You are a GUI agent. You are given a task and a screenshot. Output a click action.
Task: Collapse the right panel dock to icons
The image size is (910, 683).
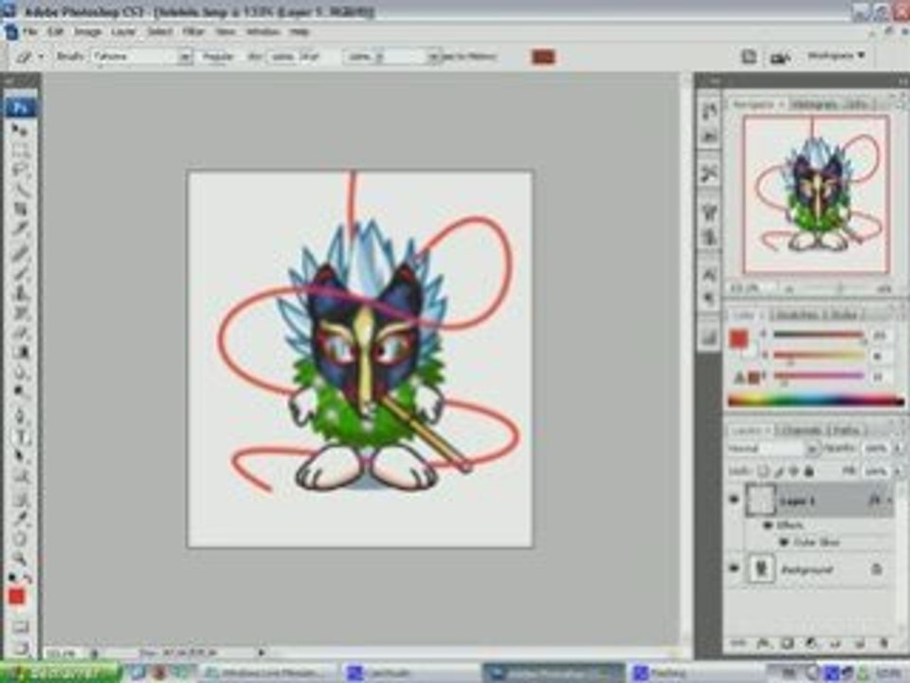(x=901, y=82)
